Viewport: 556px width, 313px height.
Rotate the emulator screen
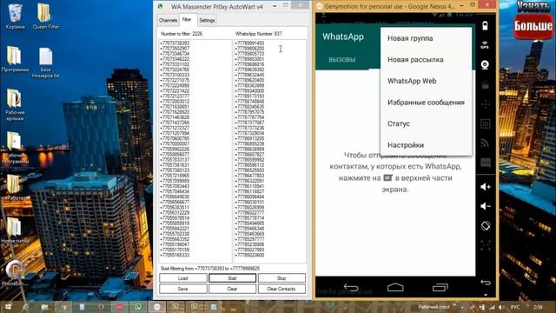(x=486, y=226)
